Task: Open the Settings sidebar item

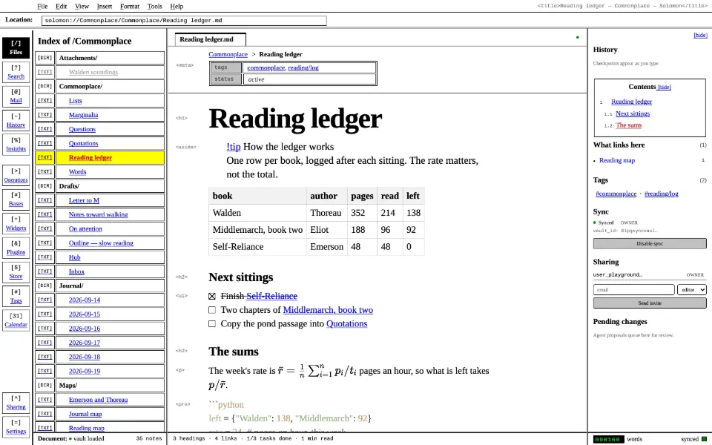Action: [x=16, y=427]
